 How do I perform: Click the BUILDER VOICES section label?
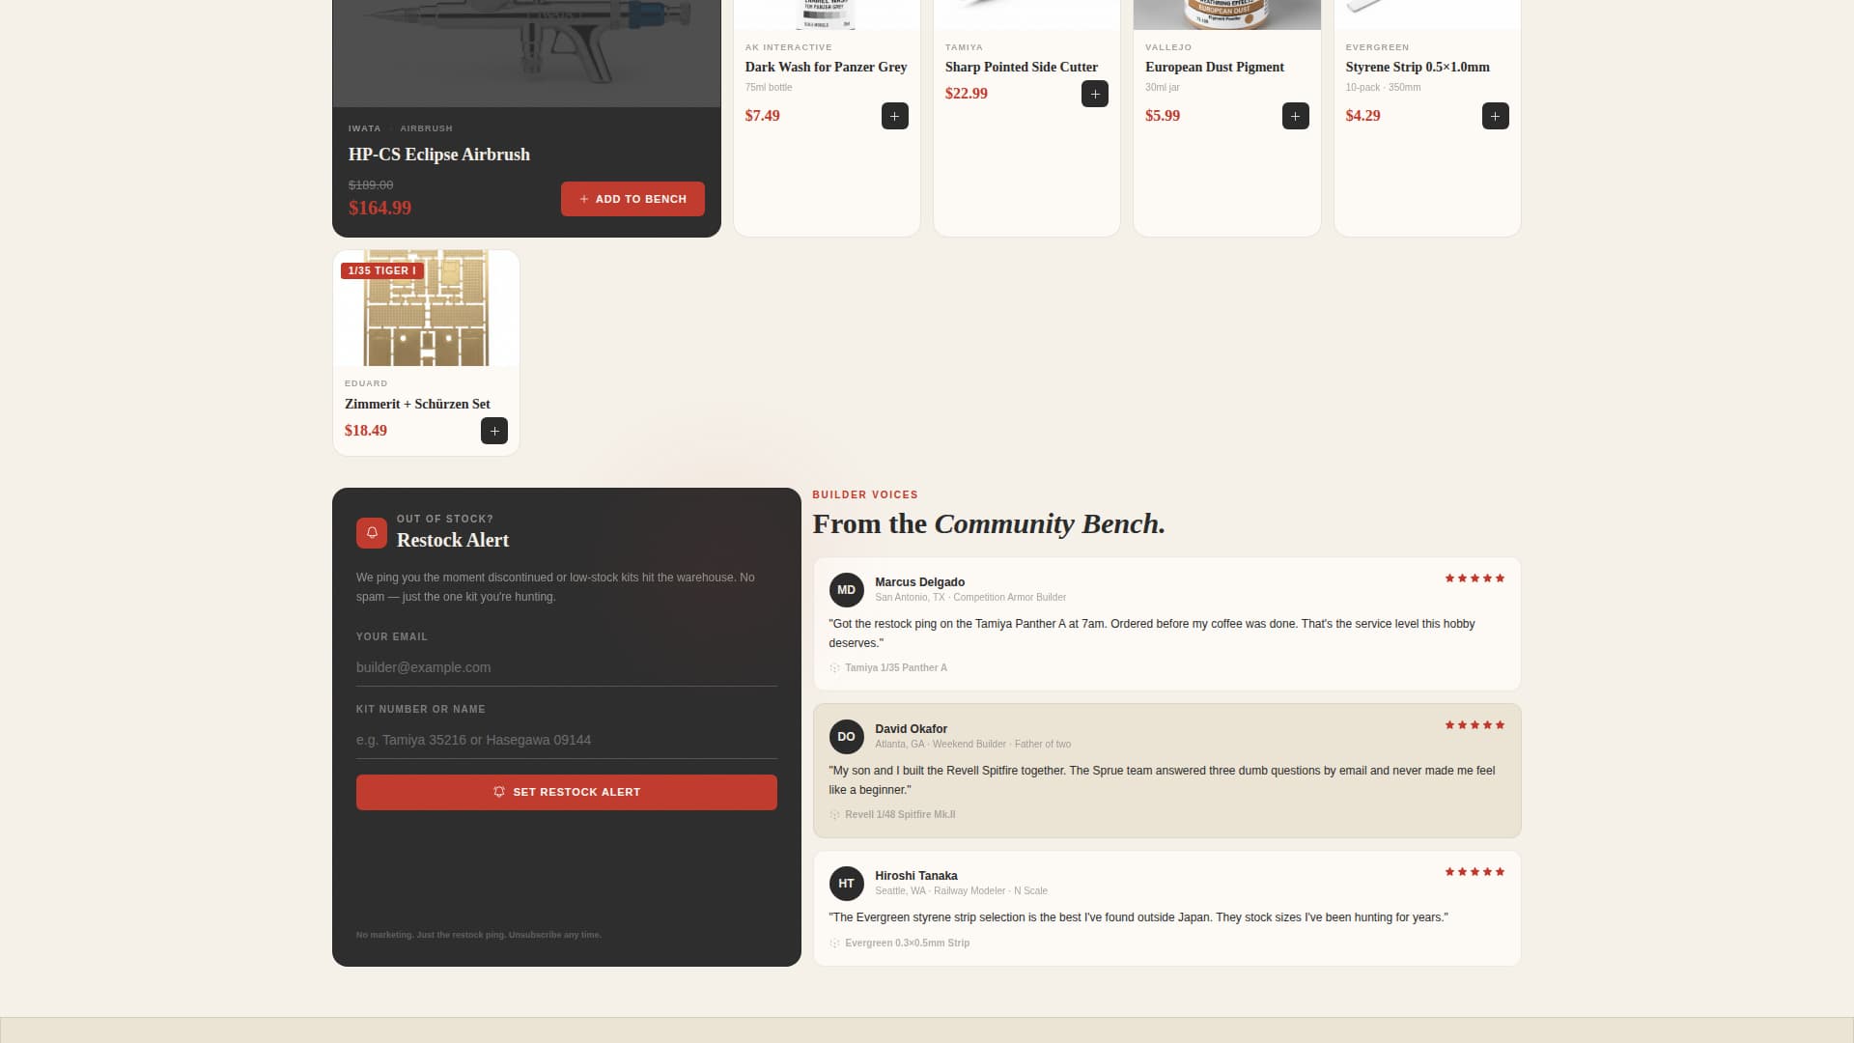pos(865,495)
